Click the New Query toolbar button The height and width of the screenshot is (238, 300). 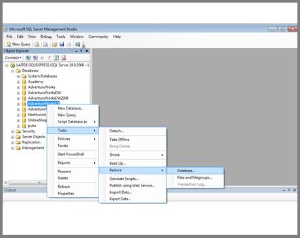pyautogui.click(x=18, y=44)
